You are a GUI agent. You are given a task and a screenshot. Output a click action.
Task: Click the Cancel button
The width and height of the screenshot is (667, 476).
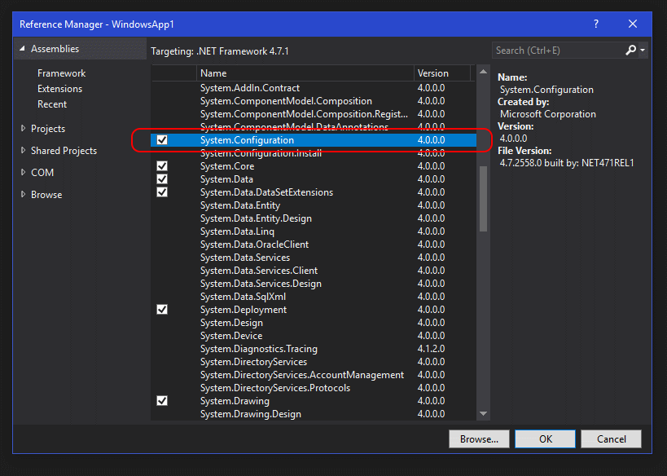tap(612, 439)
